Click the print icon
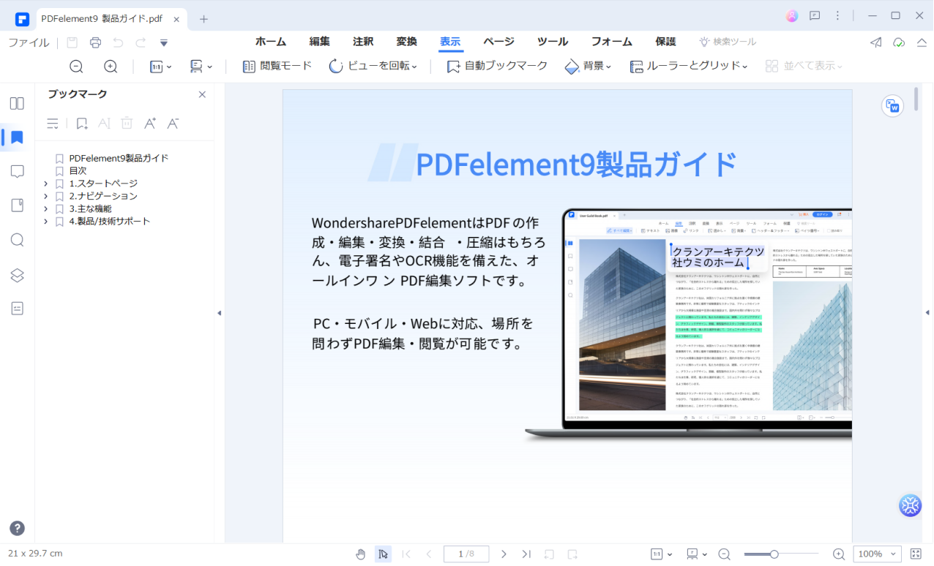934x566 pixels. pos(95,42)
